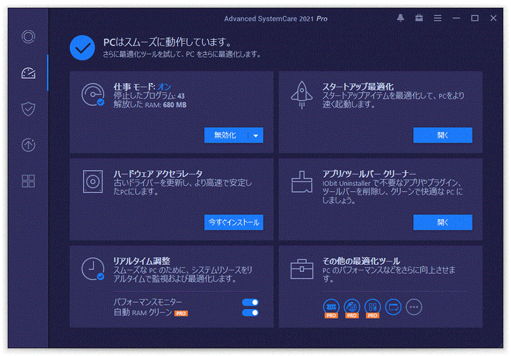
Task: Open the hamburger options menu
Action: tap(438, 18)
